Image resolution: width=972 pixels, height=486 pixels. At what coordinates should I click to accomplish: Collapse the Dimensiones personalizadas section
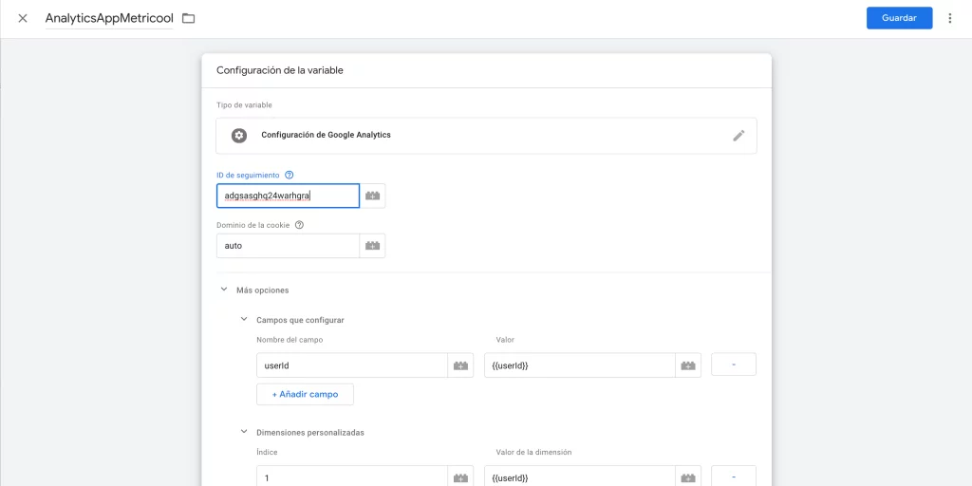tap(244, 432)
